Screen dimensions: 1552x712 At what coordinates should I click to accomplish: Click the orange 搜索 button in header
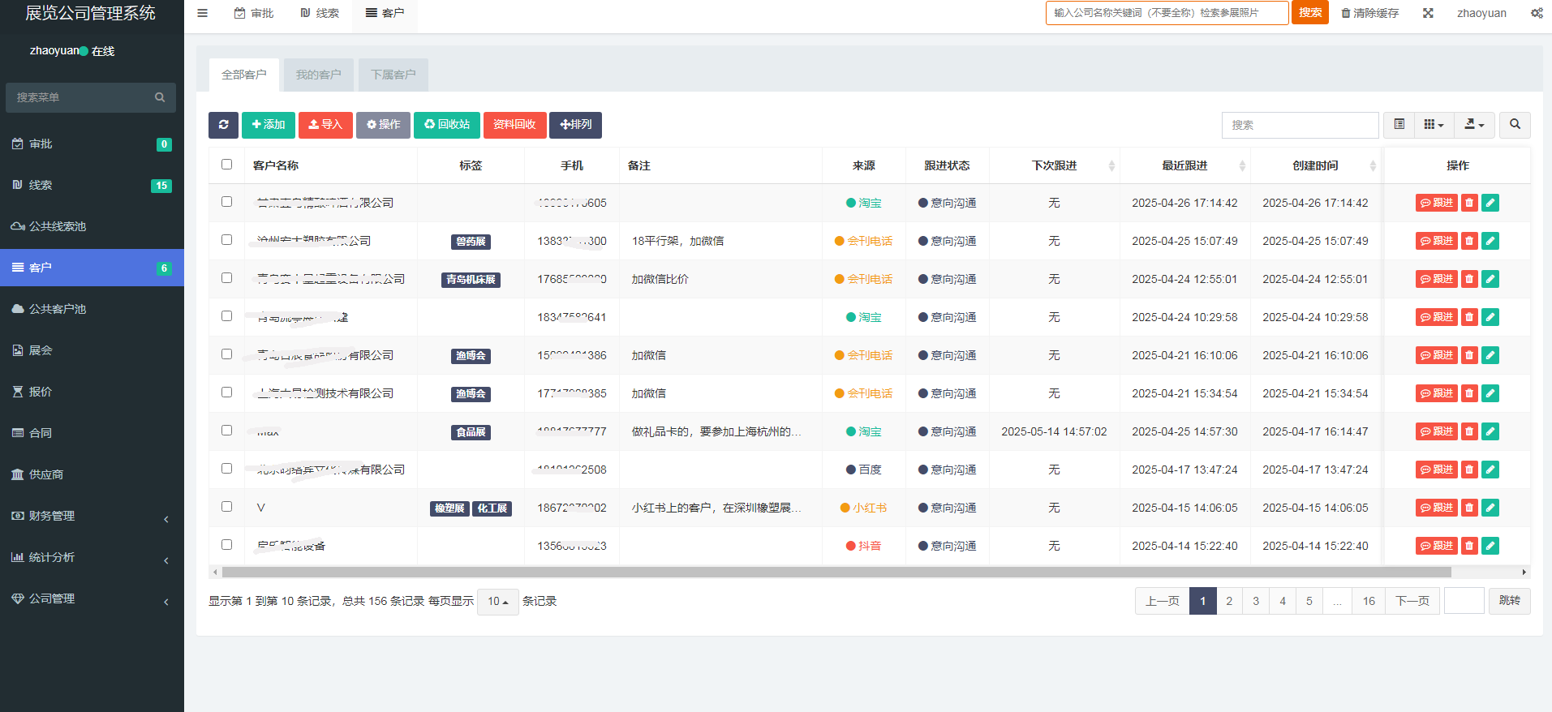(1309, 13)
